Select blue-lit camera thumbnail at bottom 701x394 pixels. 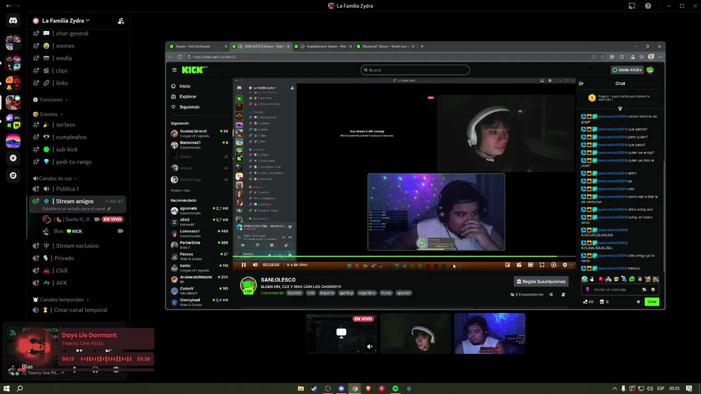[x=490, y=333]
